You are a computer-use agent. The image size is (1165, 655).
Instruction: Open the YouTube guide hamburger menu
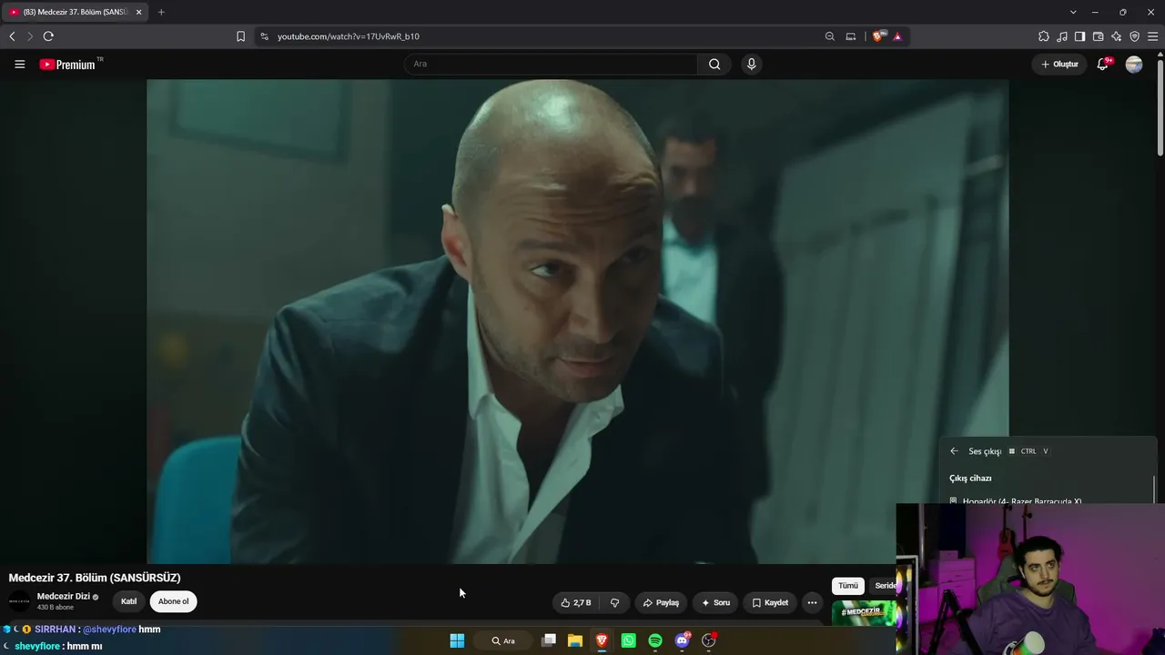(x=20, y=65)
